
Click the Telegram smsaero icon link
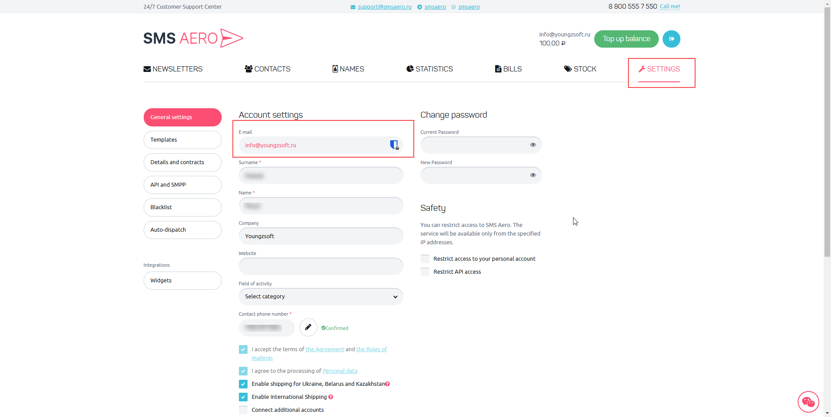419,7
